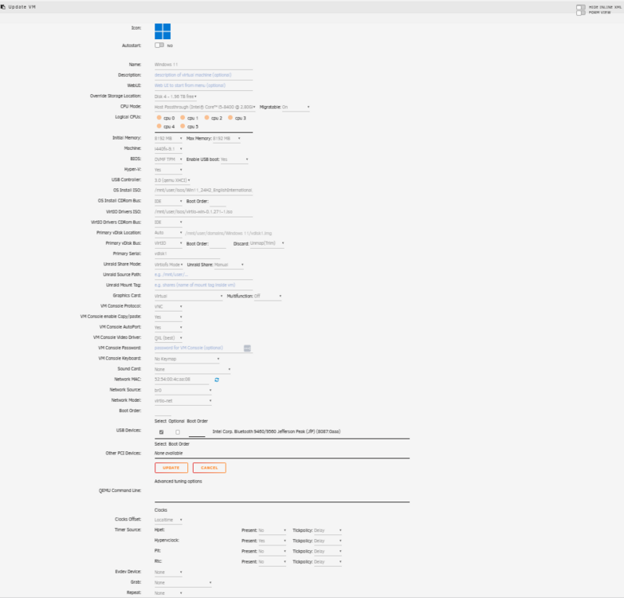Open the Hyper-V dropdown
Image resolution: width=624 pixels, height=598 pixels.
coord(168,170)
